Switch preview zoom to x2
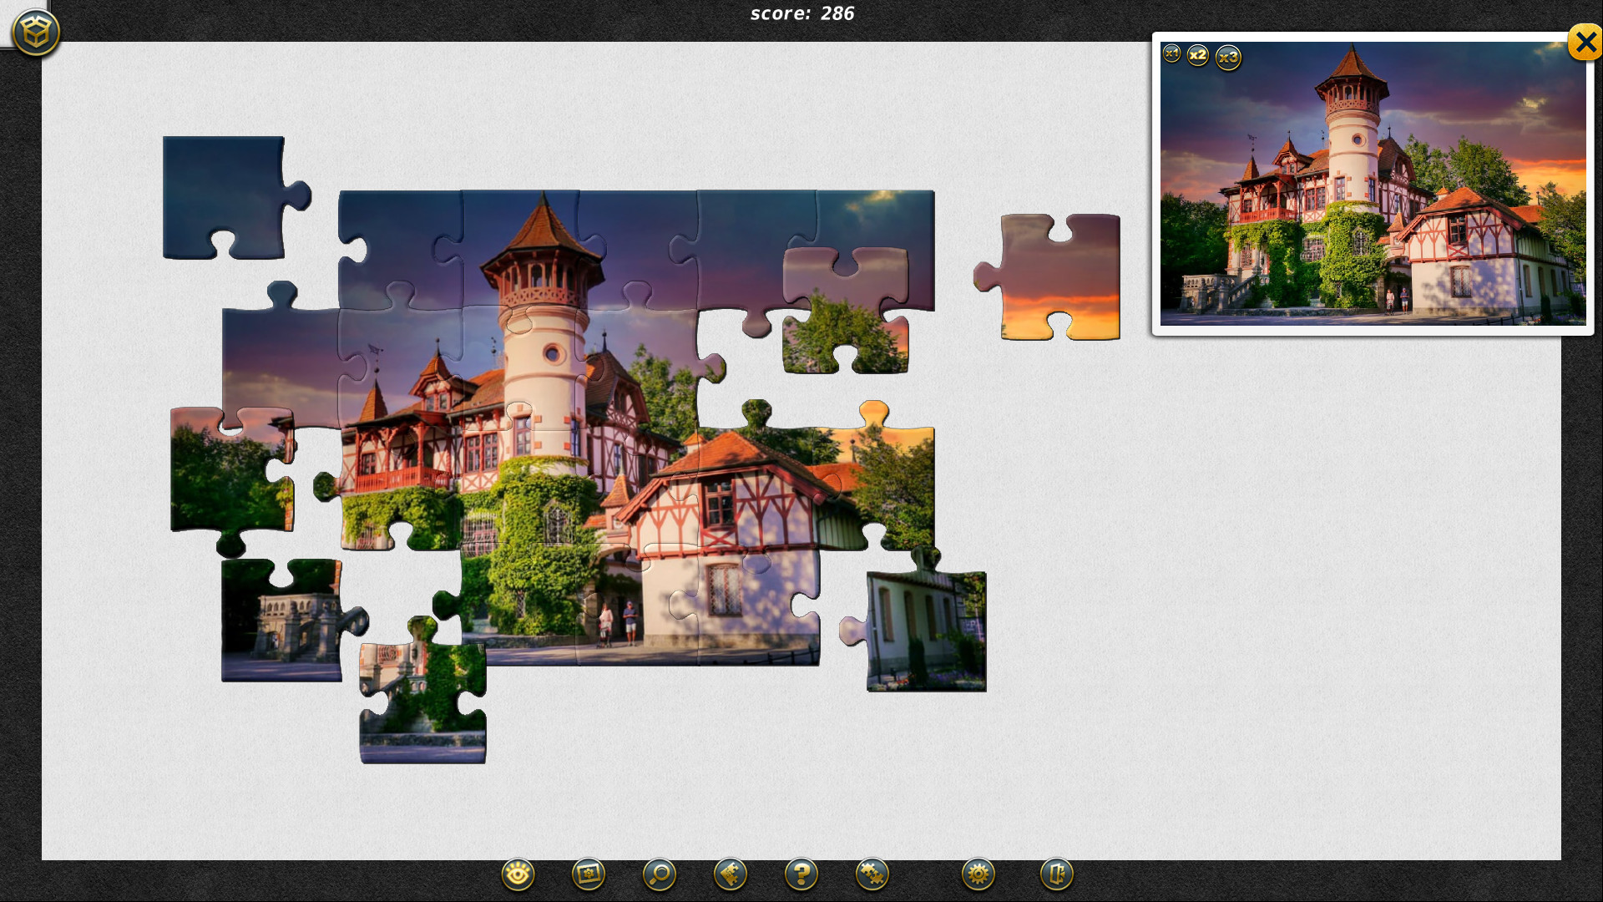Viewport: 1603px width, 902px height. [x=1200, y=56]
